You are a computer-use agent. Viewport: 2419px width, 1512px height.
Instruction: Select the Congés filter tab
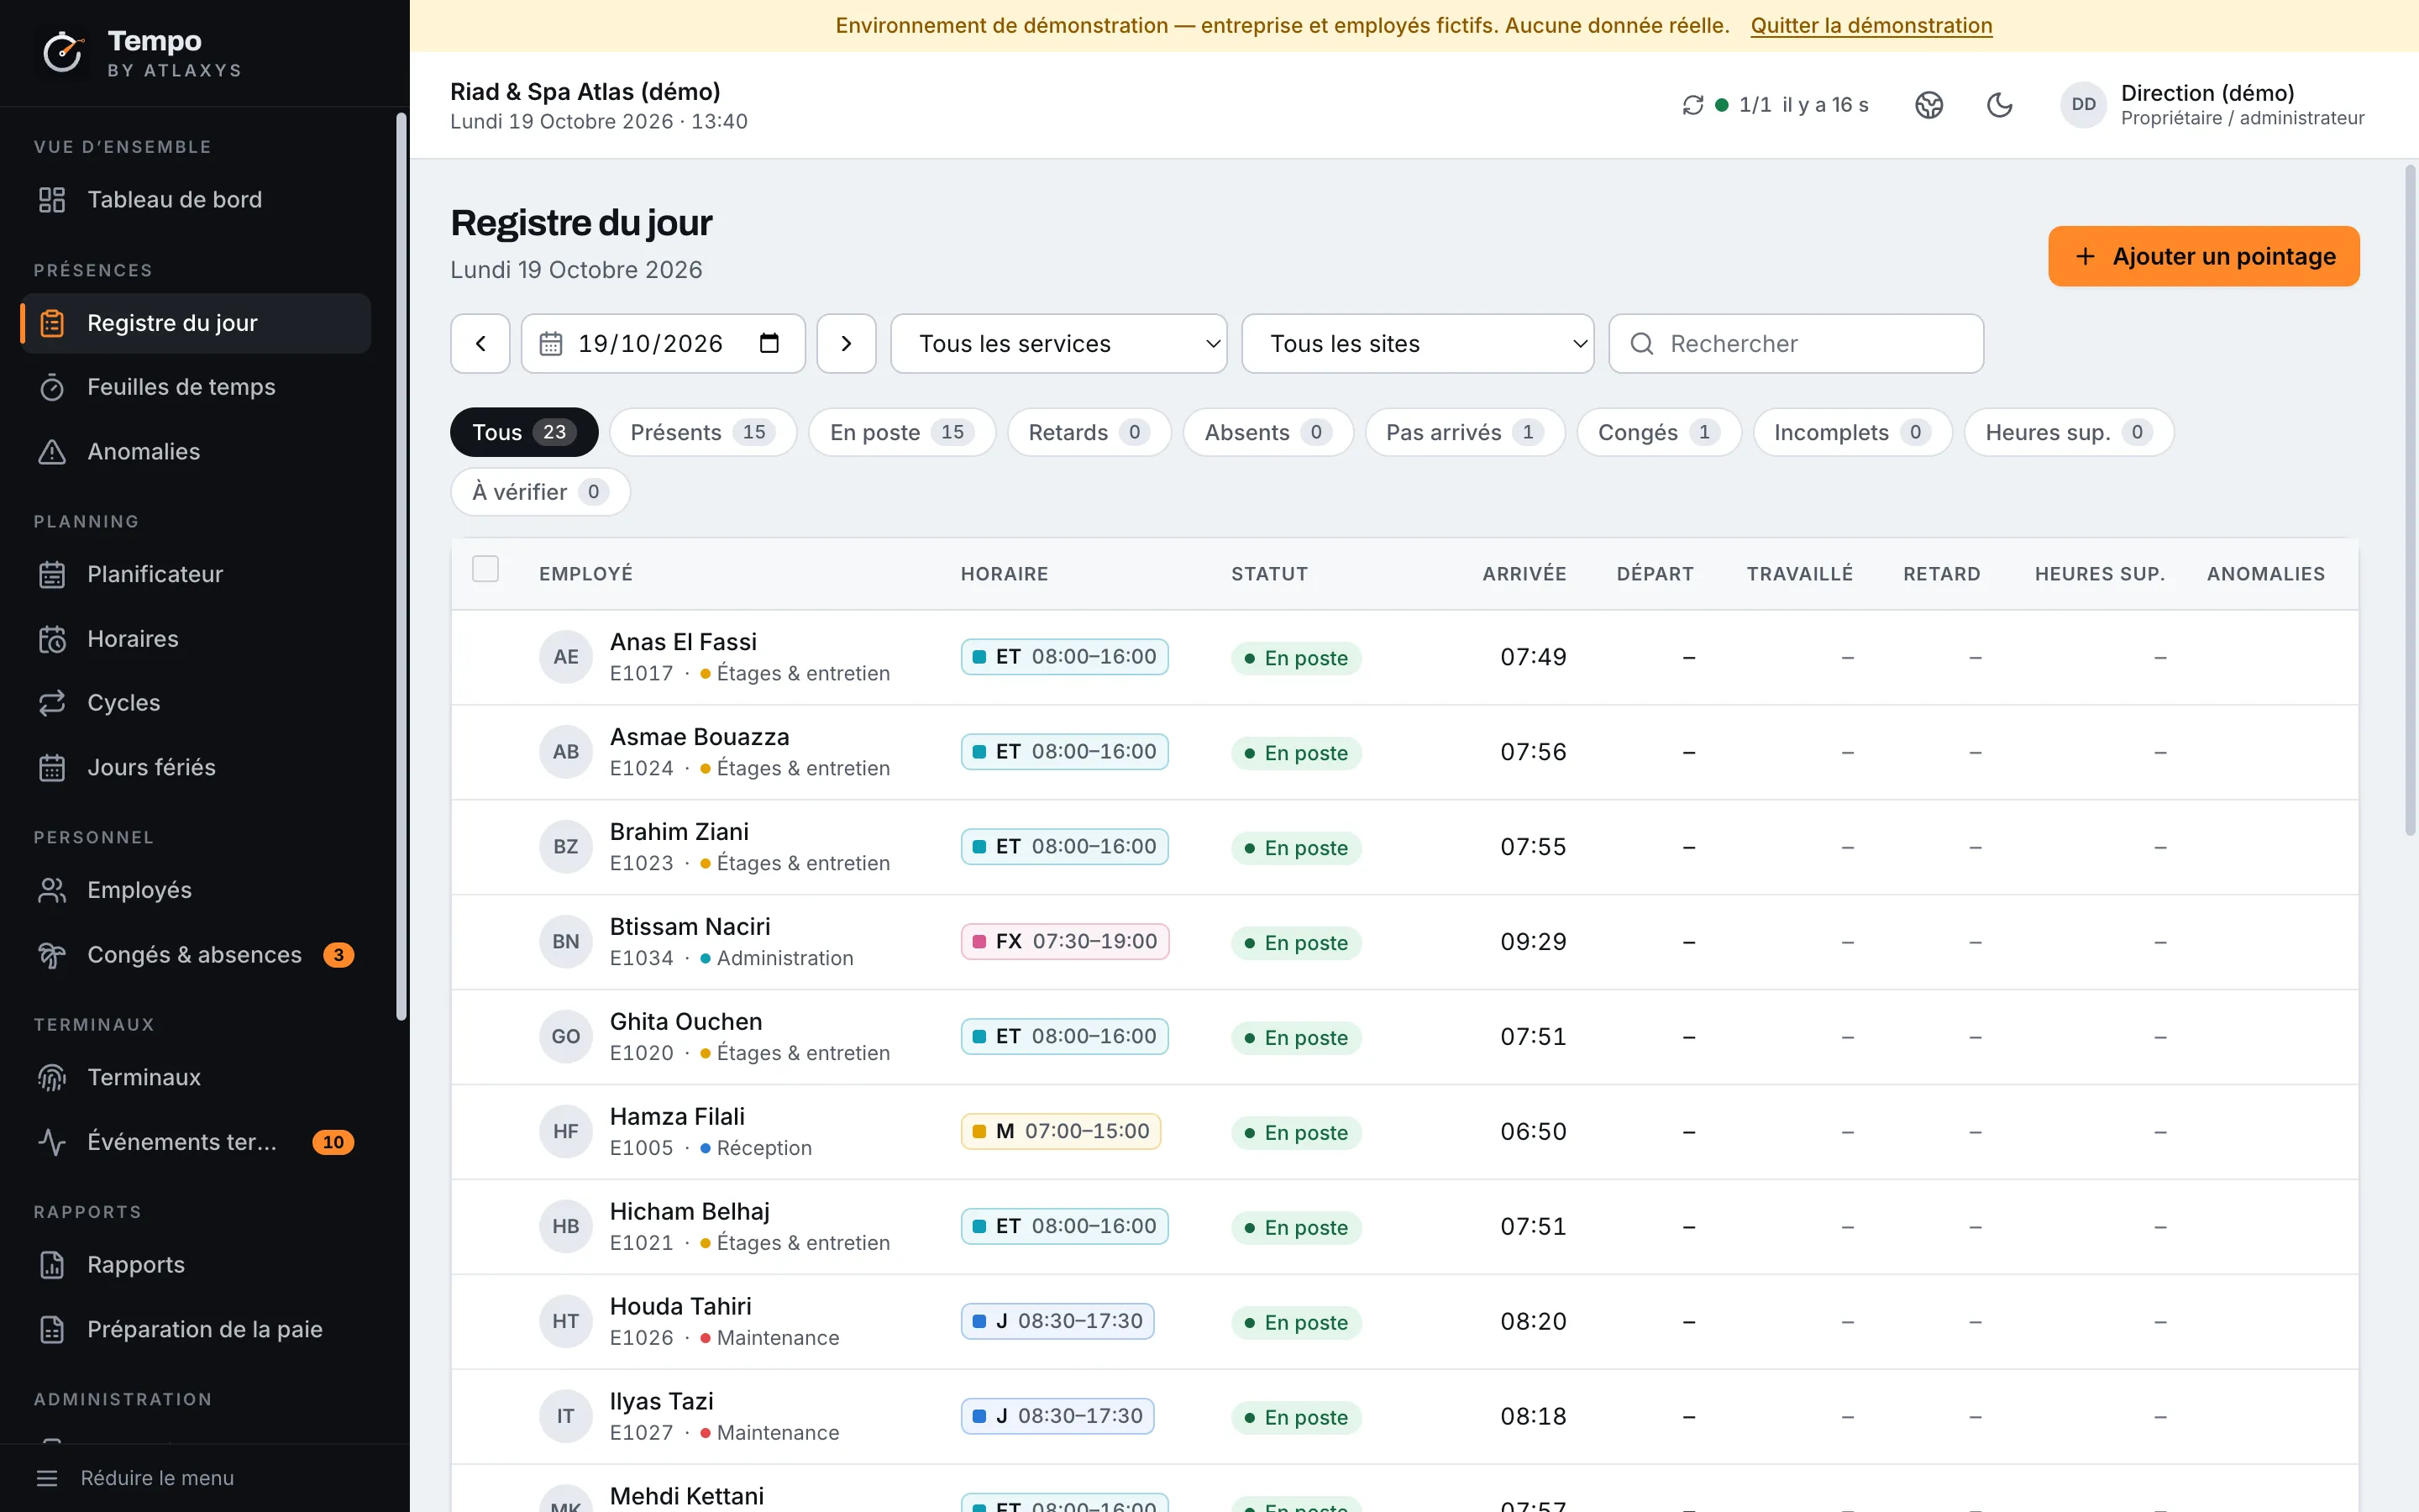pyautogui.click(x=1658, y=432)
